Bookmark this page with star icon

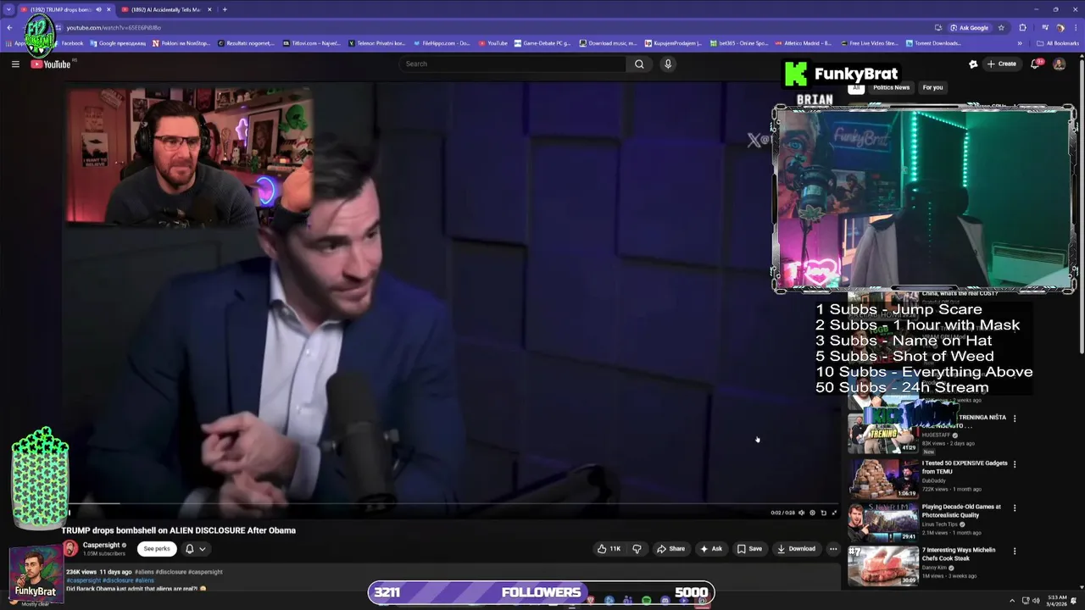pyautogui.click(x=1001, y=27)
